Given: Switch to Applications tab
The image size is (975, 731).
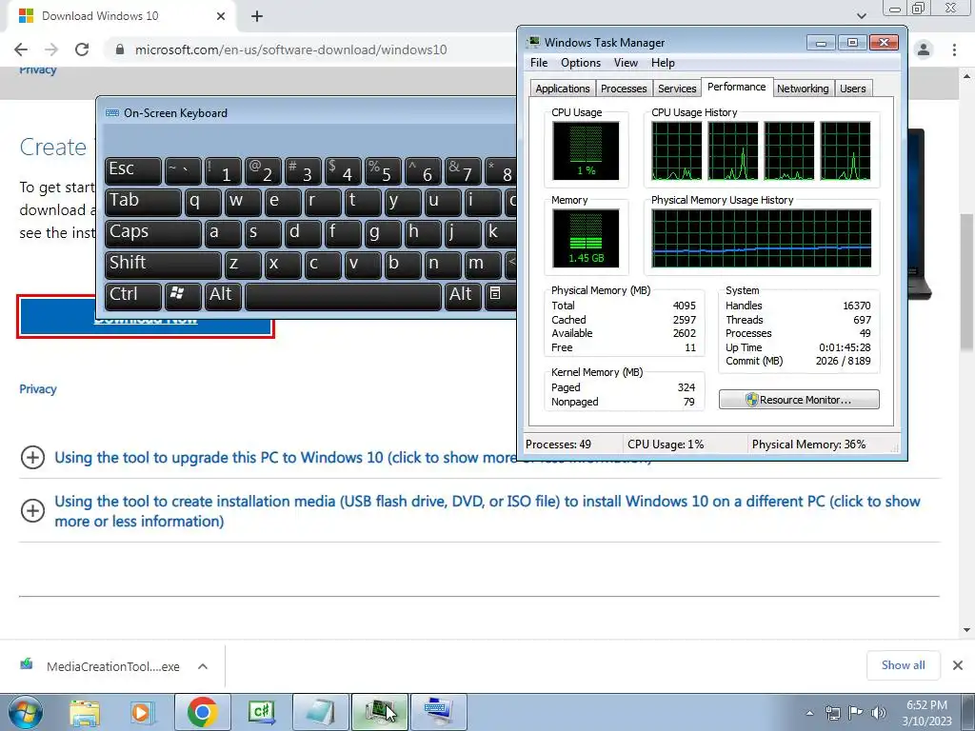Looking at the screenshot, I should pos(562,89).
